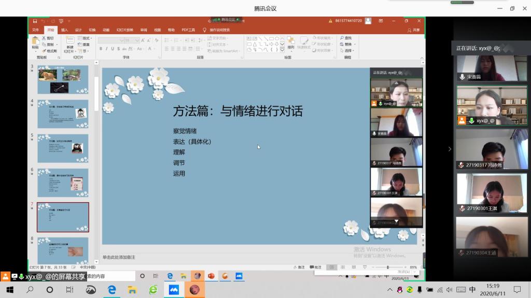This screenshot has width=531, height=298.
Task: Open the Slide Show (幻灯片放映) tab
Action: click(125, 30)
